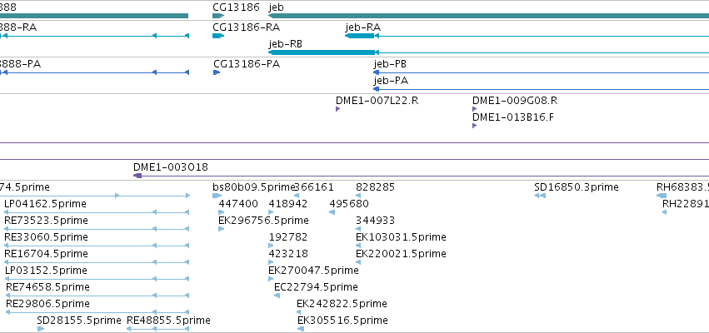Select the jeb-RB transcript bar
The image size is (709, 333).
click(321, 52)
